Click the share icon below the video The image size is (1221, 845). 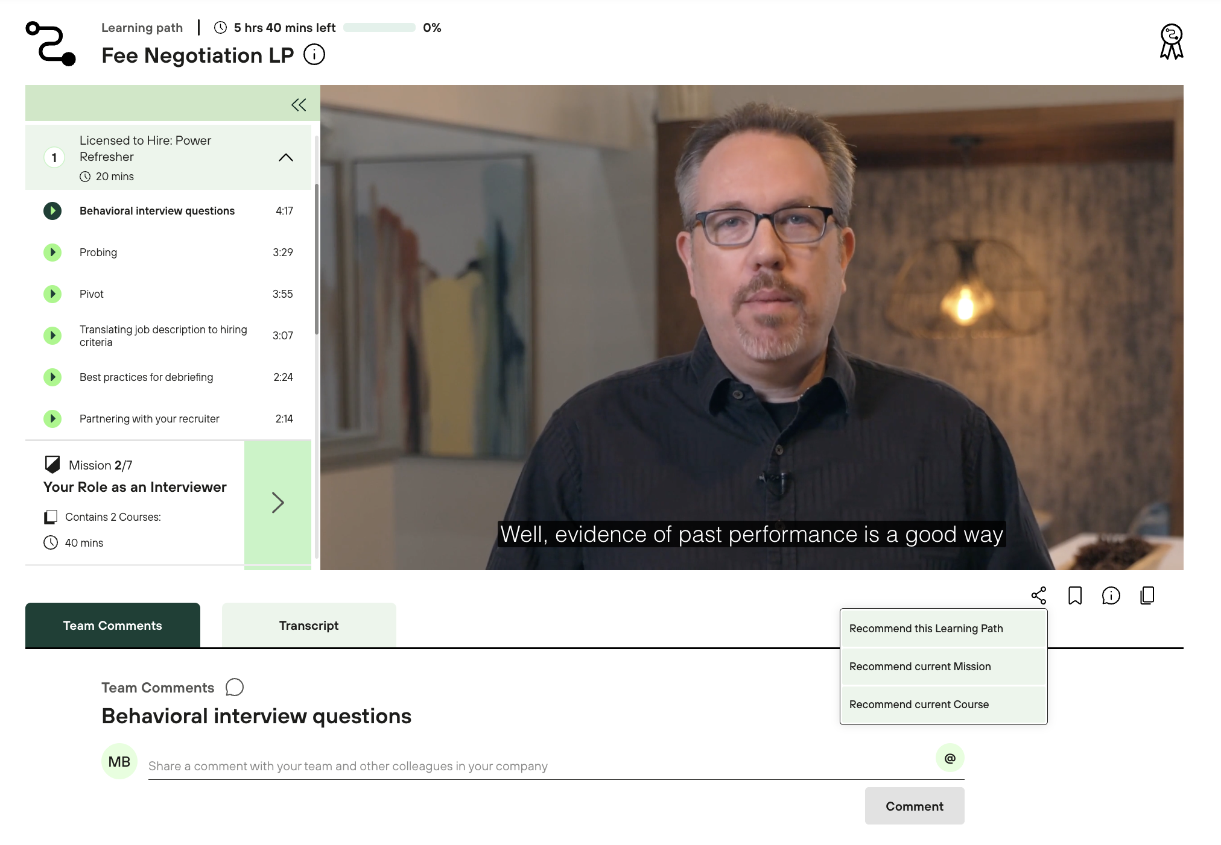(x=1038, y=595)
